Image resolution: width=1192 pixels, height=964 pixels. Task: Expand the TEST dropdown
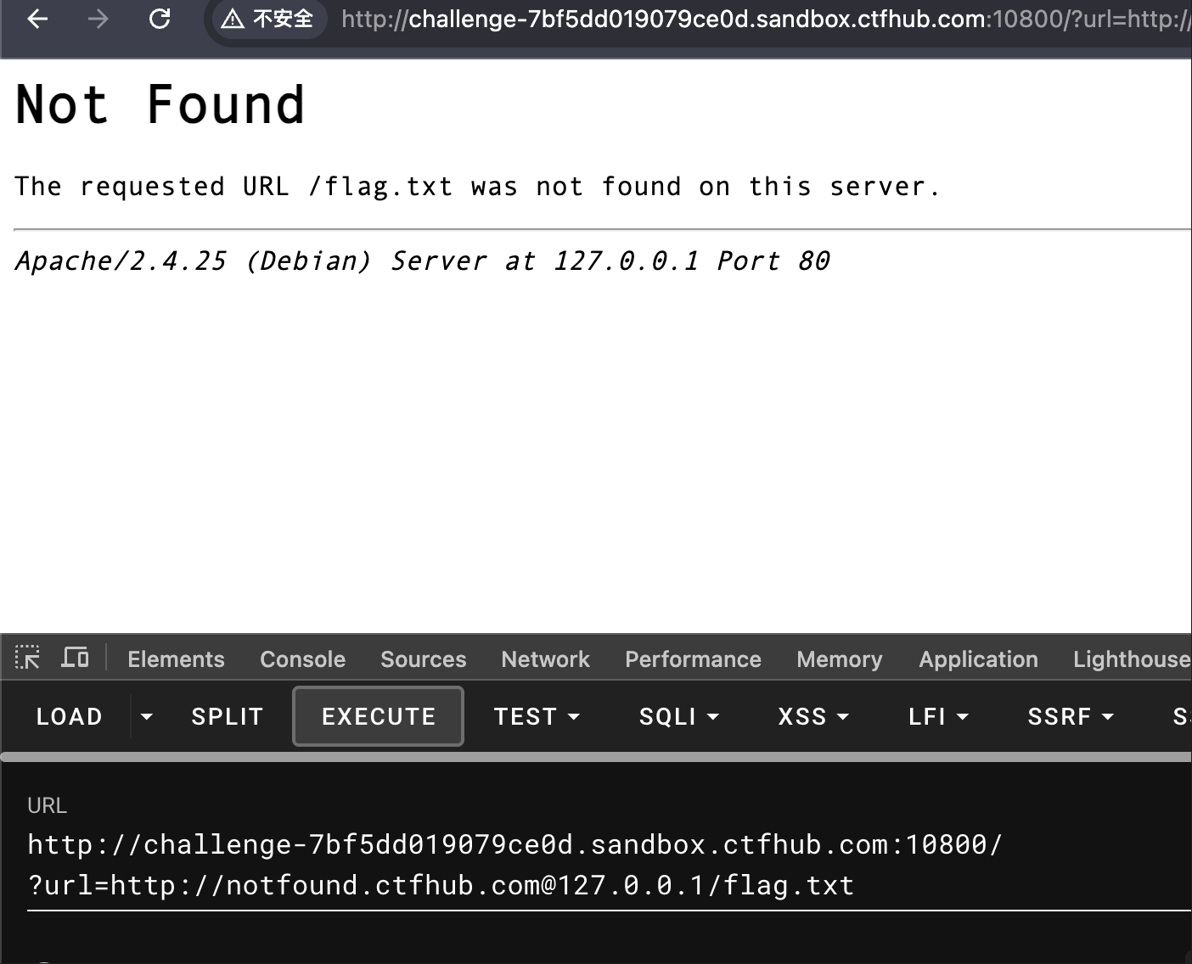(x=537, y=717)
